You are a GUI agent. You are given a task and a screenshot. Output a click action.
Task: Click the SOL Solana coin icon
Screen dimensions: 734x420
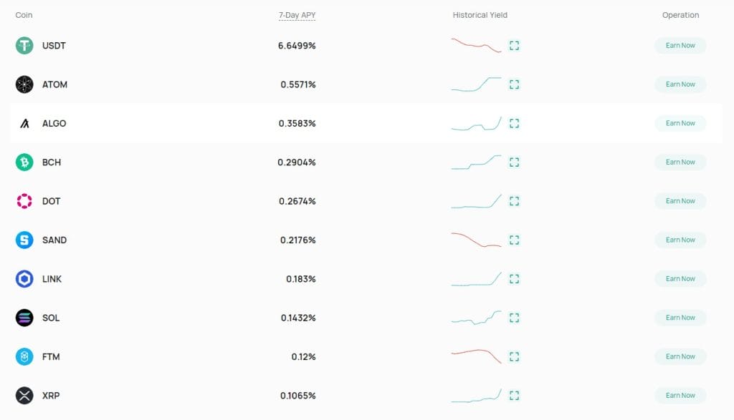click(25, 318)
